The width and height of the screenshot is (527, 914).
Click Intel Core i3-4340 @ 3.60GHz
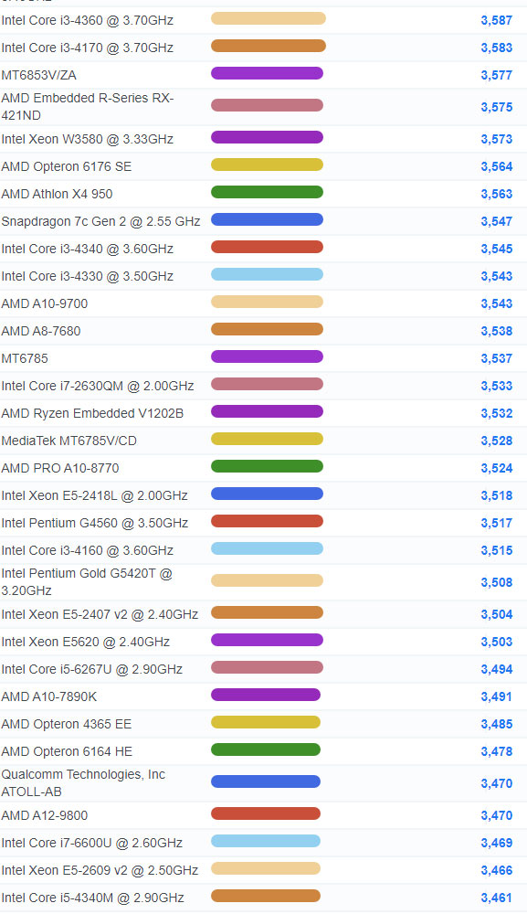88,249
